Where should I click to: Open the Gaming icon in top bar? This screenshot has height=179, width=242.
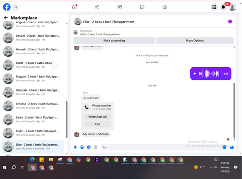point(165,7)
